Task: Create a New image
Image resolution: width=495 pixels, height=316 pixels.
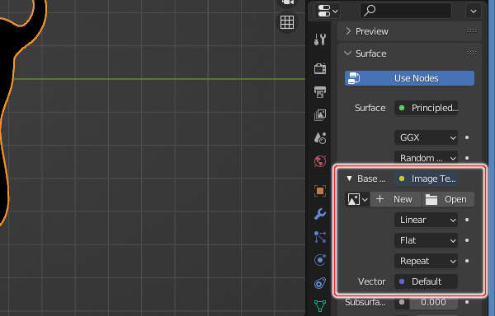Action: pyautogui.click(x=395, y=199)
